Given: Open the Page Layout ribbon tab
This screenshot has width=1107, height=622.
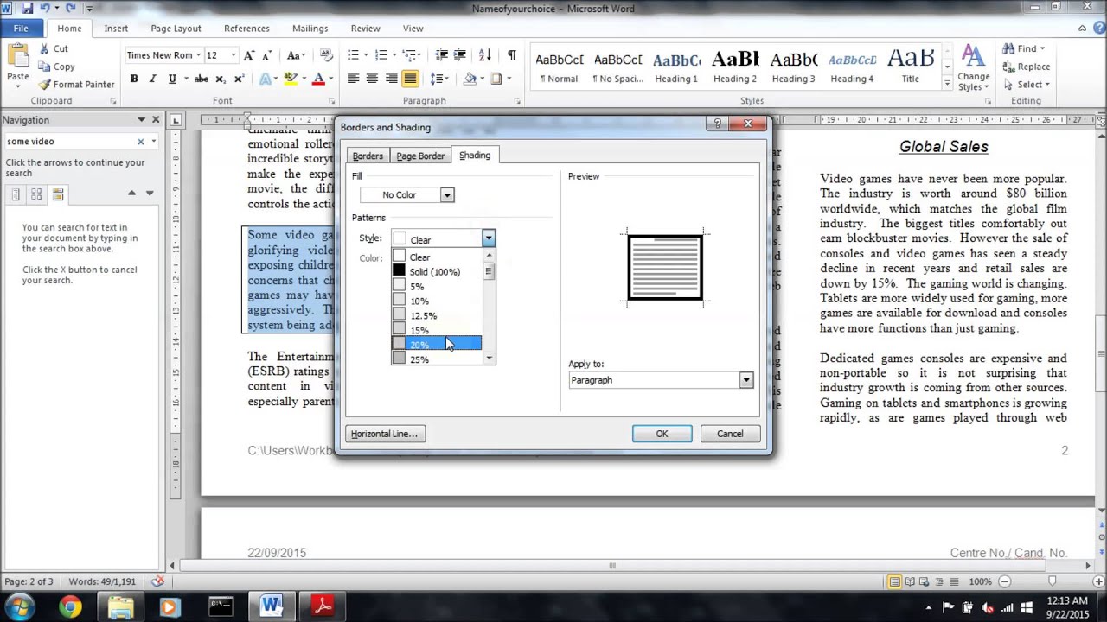Looking at the screenshot, I should point(176,29).
